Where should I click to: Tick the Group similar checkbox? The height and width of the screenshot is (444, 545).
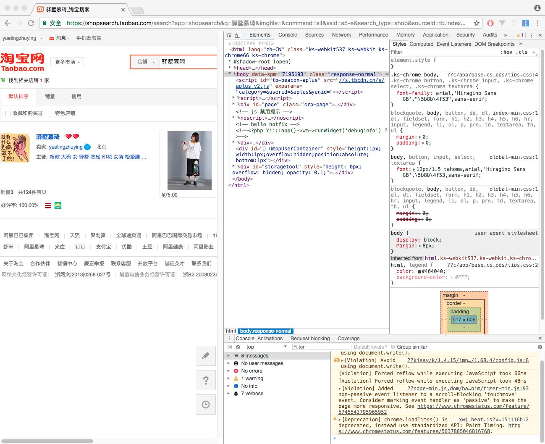393,347
